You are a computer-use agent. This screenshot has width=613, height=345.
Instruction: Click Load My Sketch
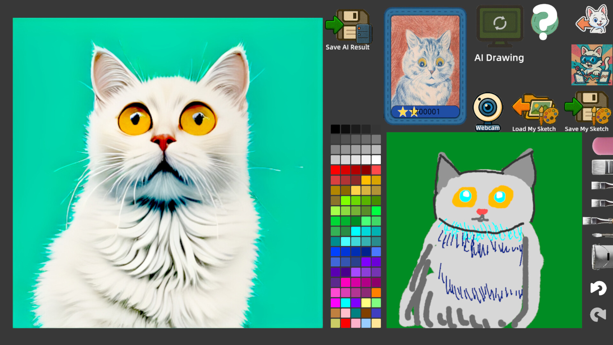[534, 109]
